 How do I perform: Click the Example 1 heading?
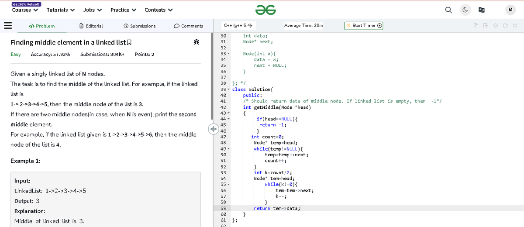25,161
